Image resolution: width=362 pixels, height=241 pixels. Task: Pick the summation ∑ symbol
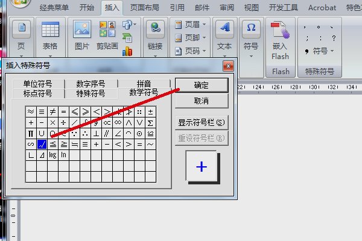[150, 123]
